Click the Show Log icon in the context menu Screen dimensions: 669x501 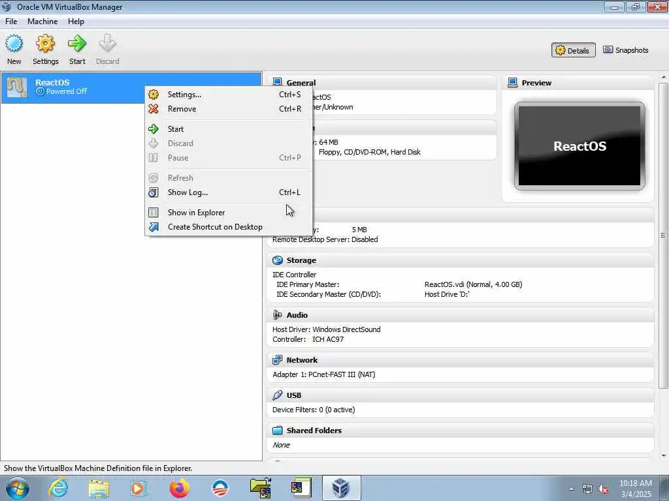[x=154, y=192]
